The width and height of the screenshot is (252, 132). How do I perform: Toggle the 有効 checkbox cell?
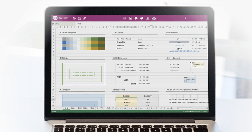(178, 48)
